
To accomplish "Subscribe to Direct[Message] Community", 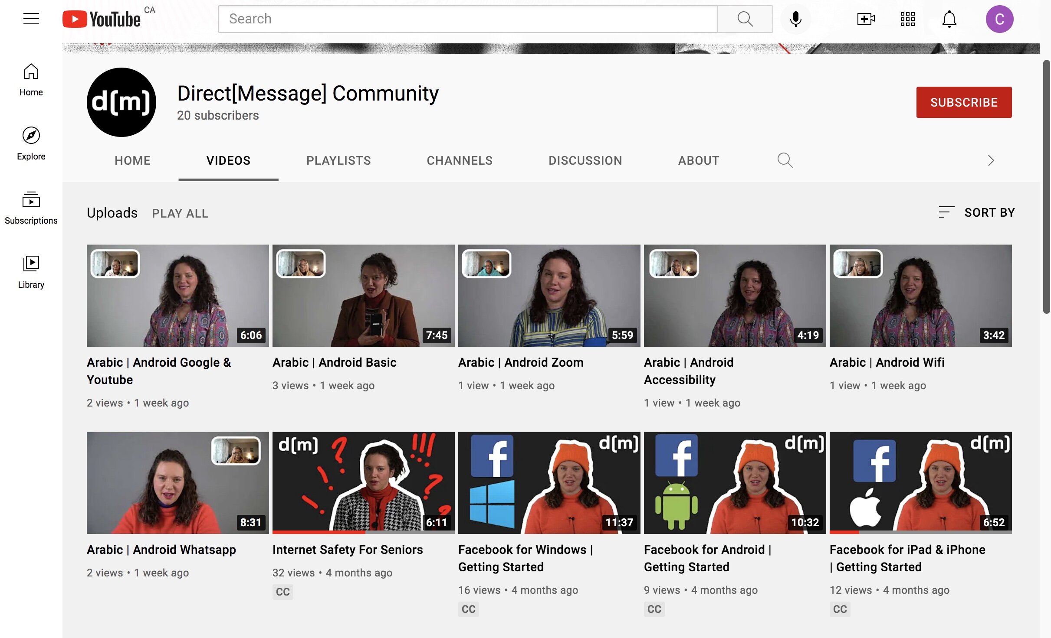I will click(x=964, y=102).
